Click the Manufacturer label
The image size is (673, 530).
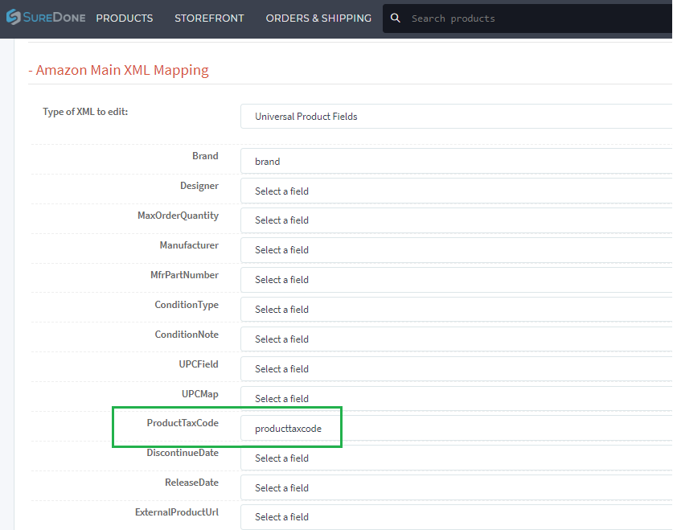click(x=189, y=245)
